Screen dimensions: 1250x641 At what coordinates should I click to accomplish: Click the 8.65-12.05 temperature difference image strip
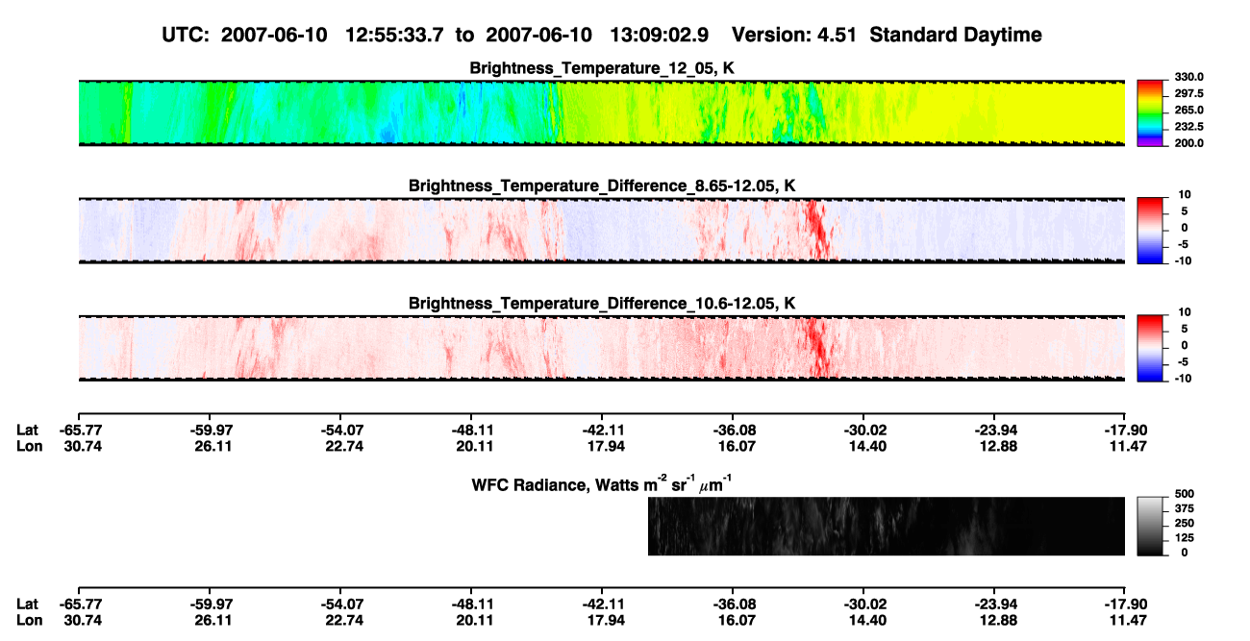[601, 230]
